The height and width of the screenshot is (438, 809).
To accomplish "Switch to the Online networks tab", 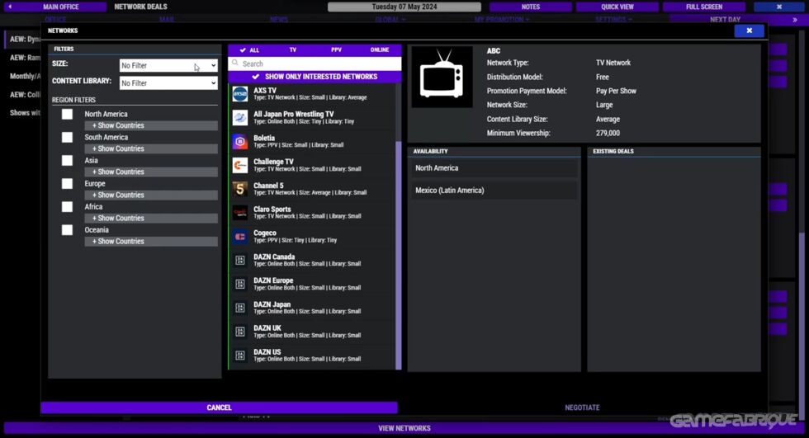I will pos(379,50).
